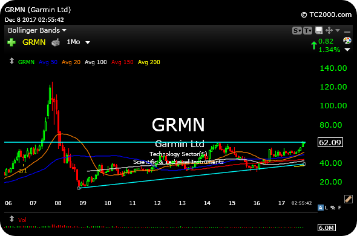Click the 1.34% percent change value
The width and height of the screenshot is (357, 236).
point(329,50)
